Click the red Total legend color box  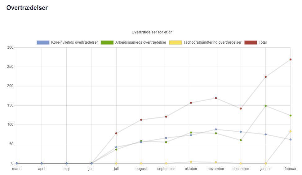point(251,42)
